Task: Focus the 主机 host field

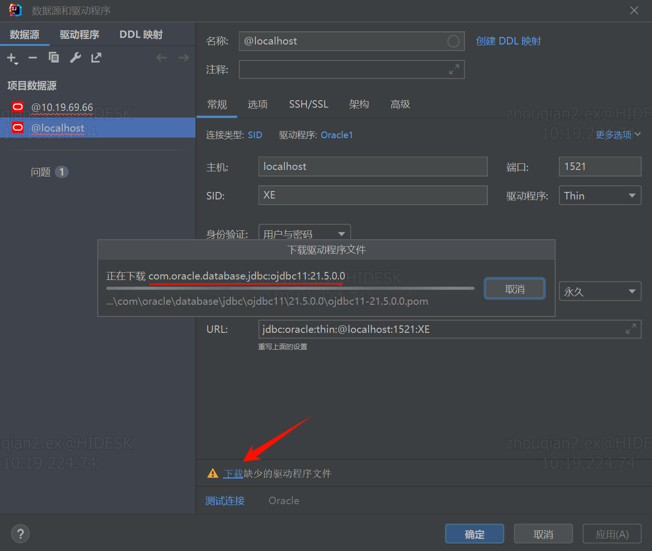Action: click(x=373, y=167)
